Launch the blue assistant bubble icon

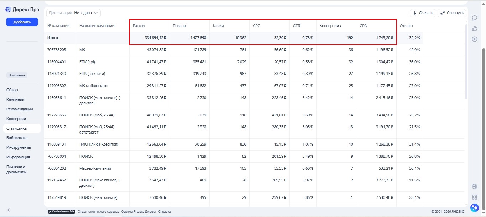[474, 207]
